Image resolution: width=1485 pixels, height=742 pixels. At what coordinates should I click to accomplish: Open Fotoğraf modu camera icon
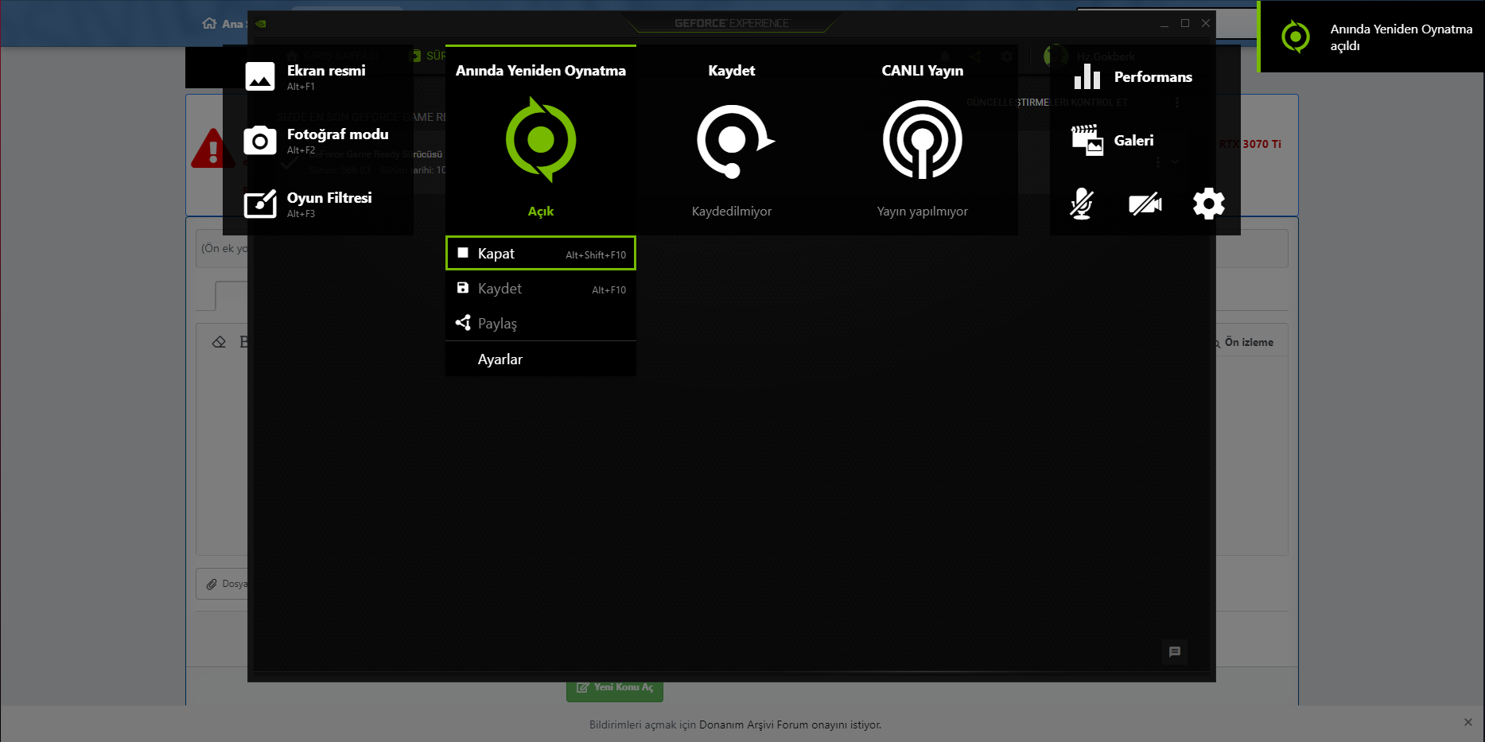coord(260,141)
